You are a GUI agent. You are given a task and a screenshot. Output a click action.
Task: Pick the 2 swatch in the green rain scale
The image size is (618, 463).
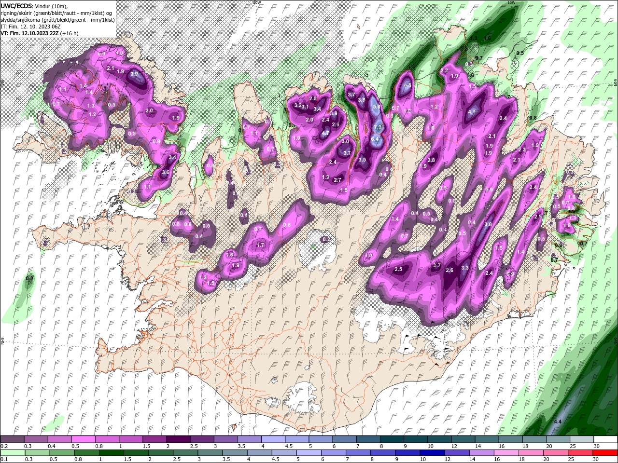point(161,453)
